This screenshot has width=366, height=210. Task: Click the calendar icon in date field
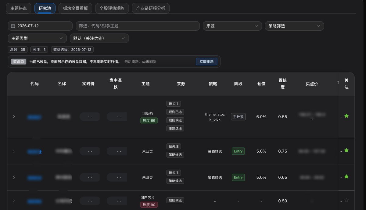tap(13, 26)
